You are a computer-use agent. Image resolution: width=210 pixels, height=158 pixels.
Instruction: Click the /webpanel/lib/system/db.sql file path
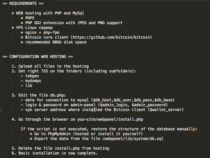click(x=133, y=139)
